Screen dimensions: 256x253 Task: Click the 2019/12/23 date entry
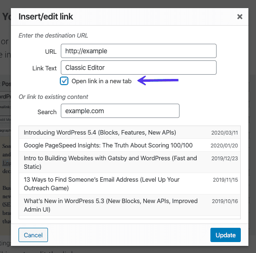pos(225,158)
